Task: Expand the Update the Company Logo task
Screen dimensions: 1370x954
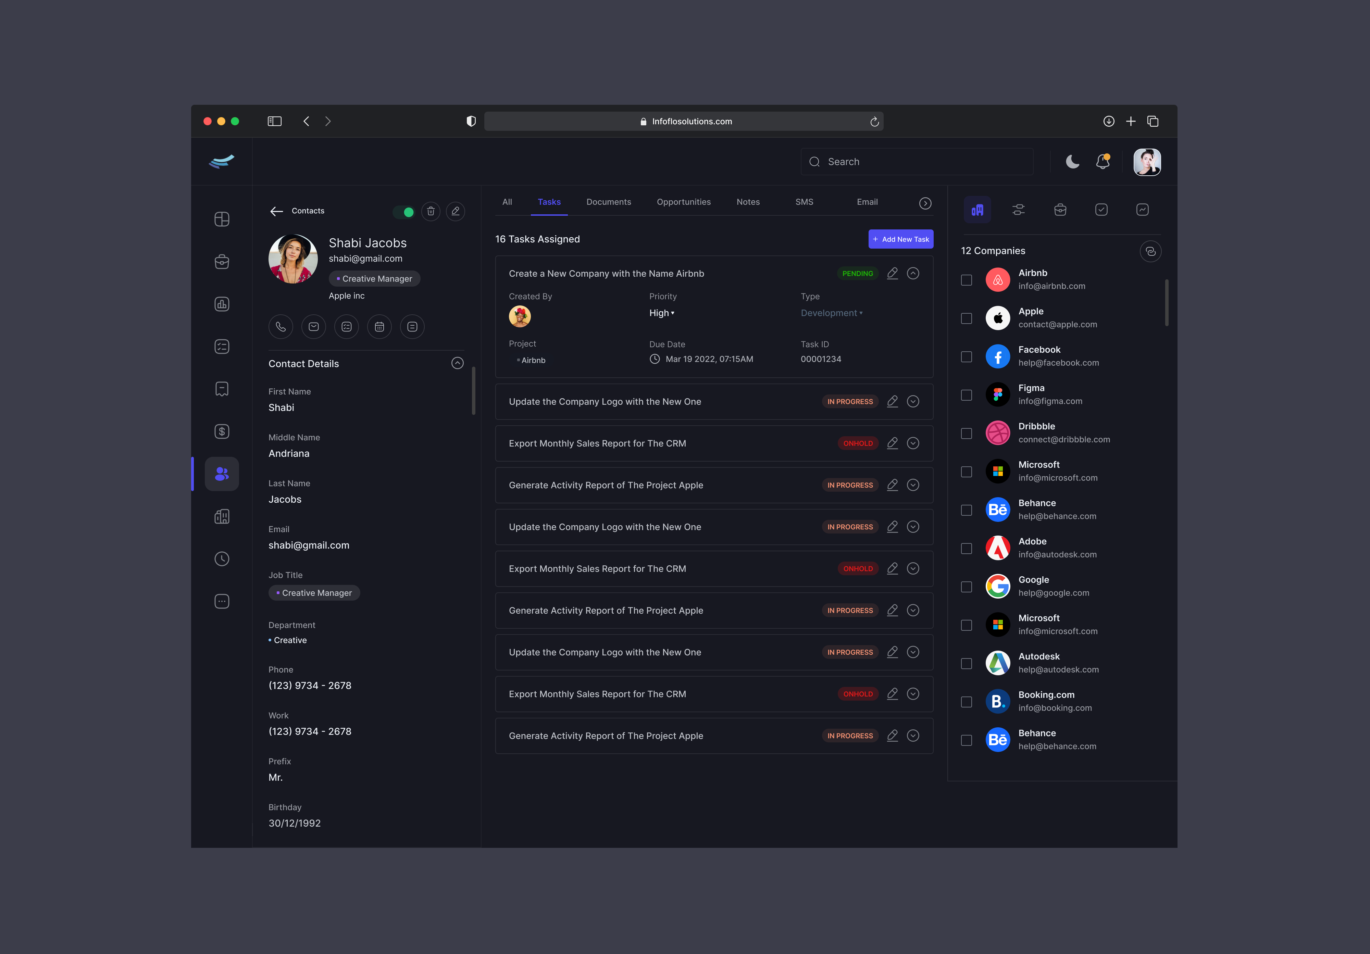Action: point(912,402)
